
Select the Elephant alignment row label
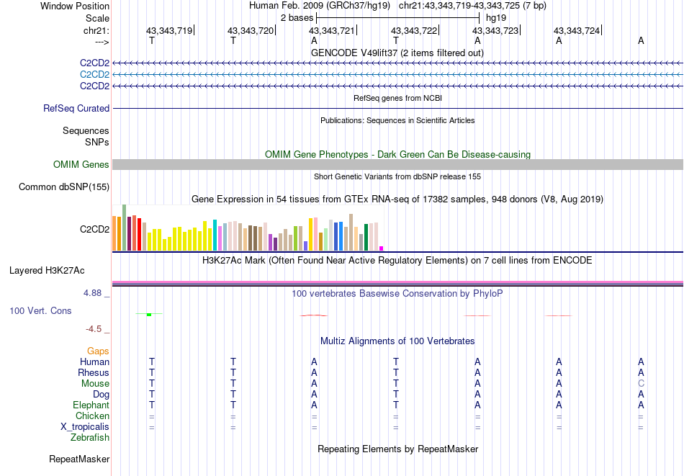(91, 405)
